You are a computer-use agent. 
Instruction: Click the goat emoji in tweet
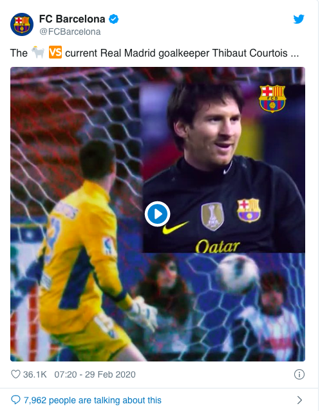[x=38, y=52]
